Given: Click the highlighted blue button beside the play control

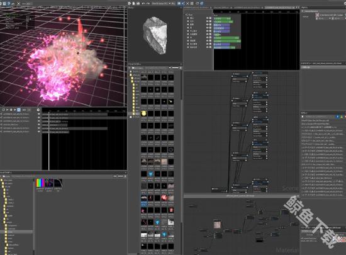Looking at the screenshot, I should point(19,110).
